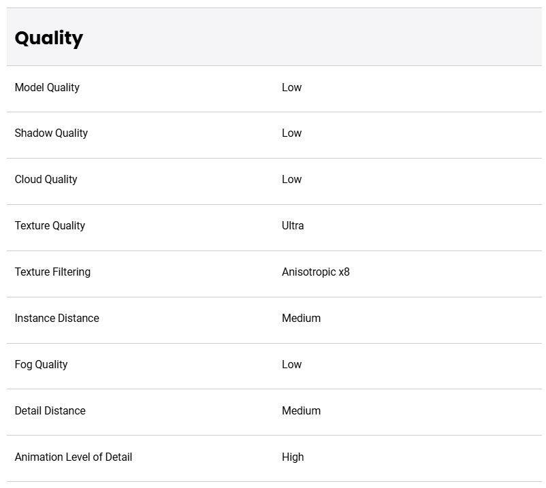
Task: Click the High value for Animation Level
Action: click(293, 457)
